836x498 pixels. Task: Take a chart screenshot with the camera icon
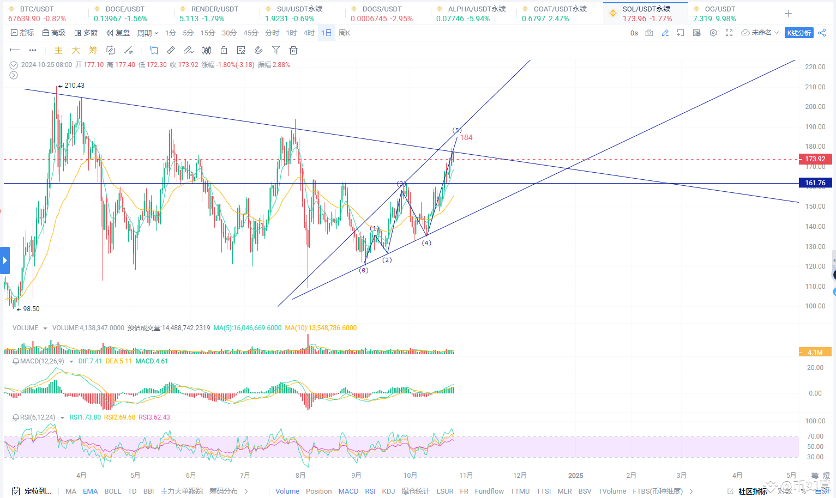[x=648, y=33]
